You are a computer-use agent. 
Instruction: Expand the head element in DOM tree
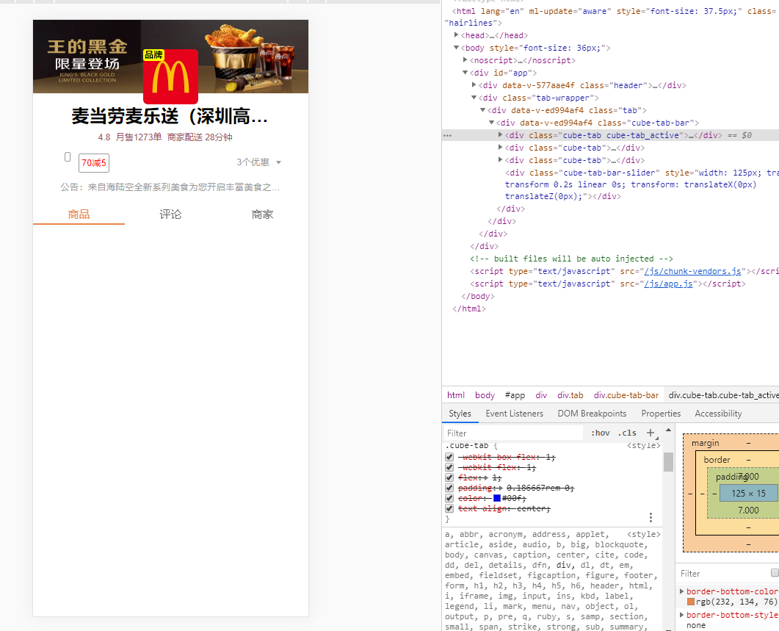pyautogui.click(x=456, y=35)
